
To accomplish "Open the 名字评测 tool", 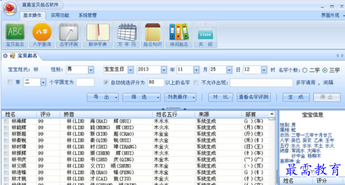I will coord(69,35).
